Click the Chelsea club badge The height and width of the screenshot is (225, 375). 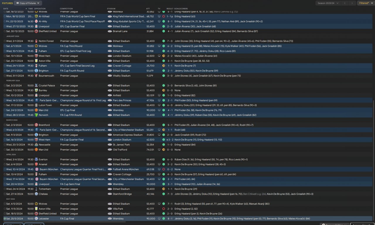(x=36, y=194)
